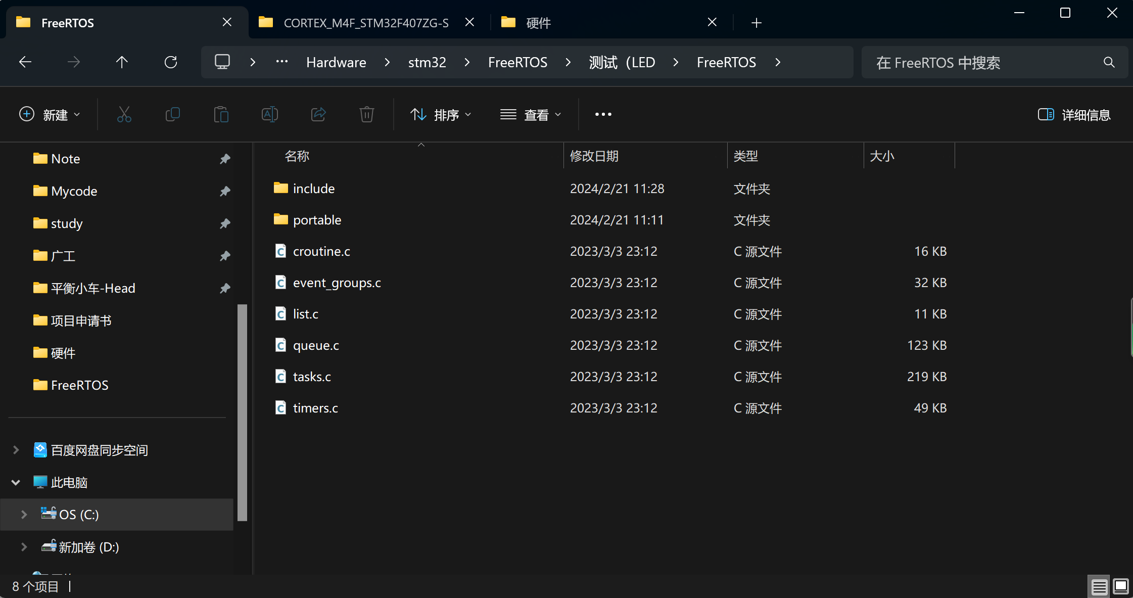1133x598 pixels.
Task: Unpin the 广工 folder pin icon
Action: (x=225, y=256)
